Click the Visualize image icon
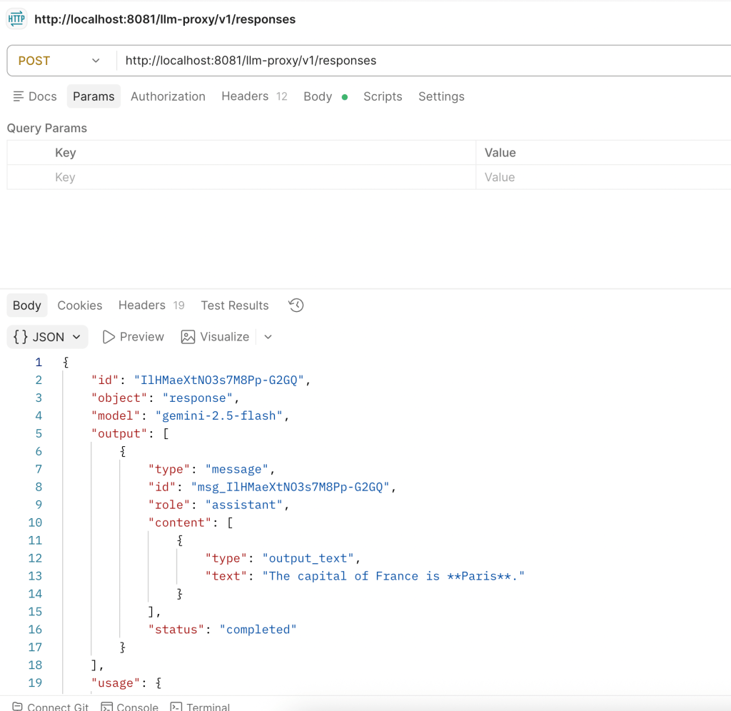 (188, 337)
